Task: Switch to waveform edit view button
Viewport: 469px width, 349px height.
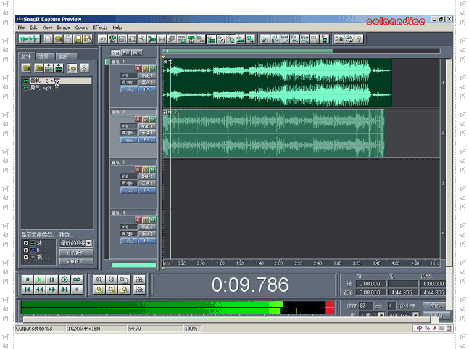Action: click(29, 39)
